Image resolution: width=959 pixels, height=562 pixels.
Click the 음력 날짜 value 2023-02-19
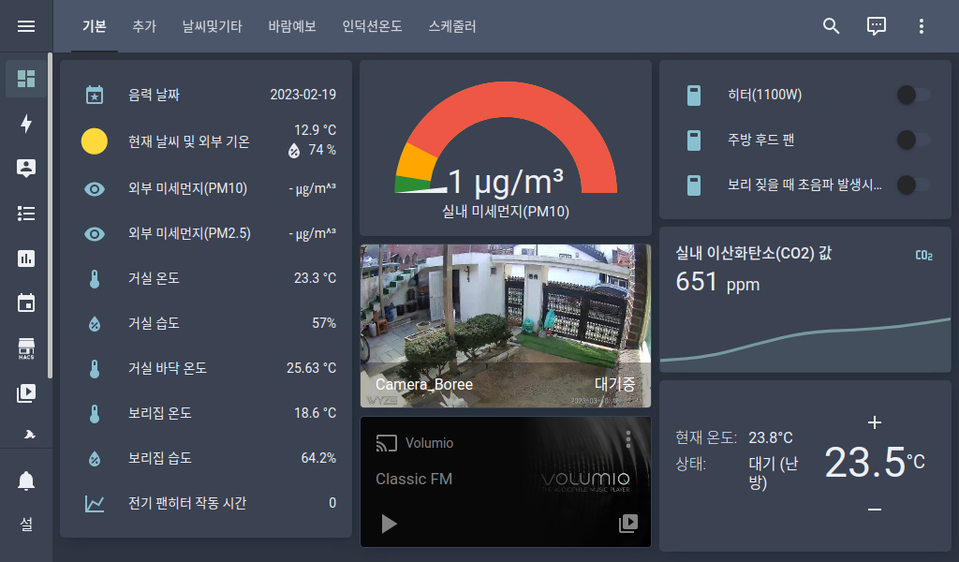pos(302,95)
